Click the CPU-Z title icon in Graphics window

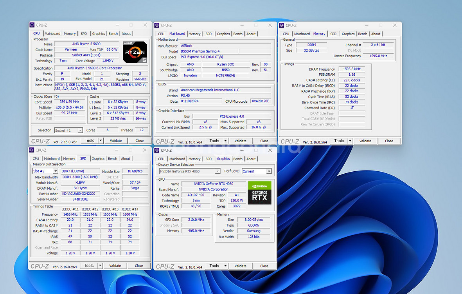pyautogui.click(x=157, y=150)
